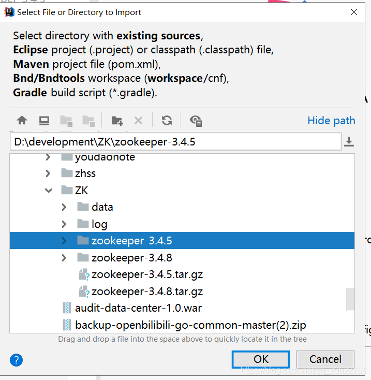Collapse the ZK folder
This screenshot has height=380, width=371.
point(49,191)
